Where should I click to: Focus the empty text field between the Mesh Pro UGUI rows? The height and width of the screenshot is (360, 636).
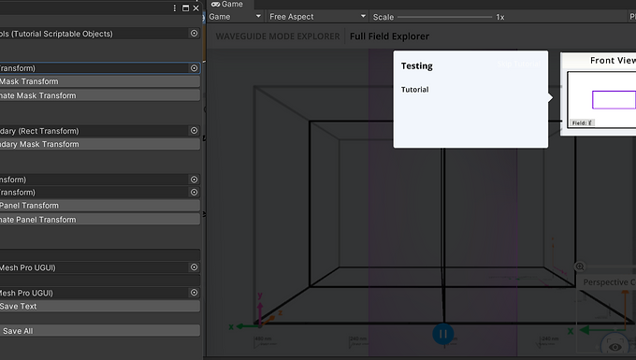(x=100, y=280)
